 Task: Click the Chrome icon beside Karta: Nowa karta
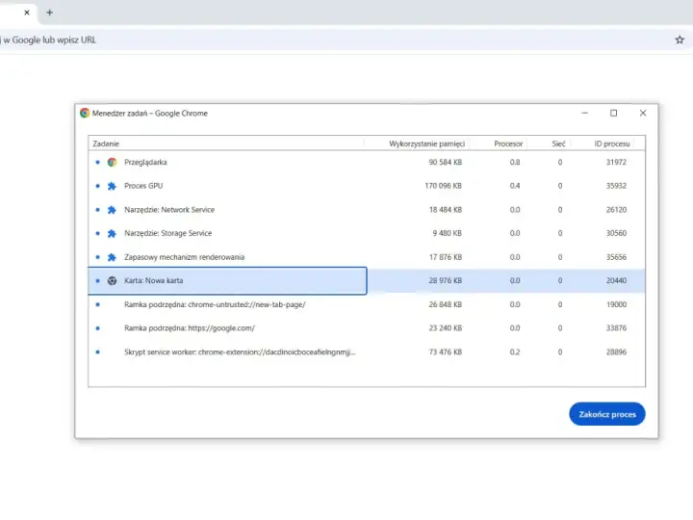112,281
